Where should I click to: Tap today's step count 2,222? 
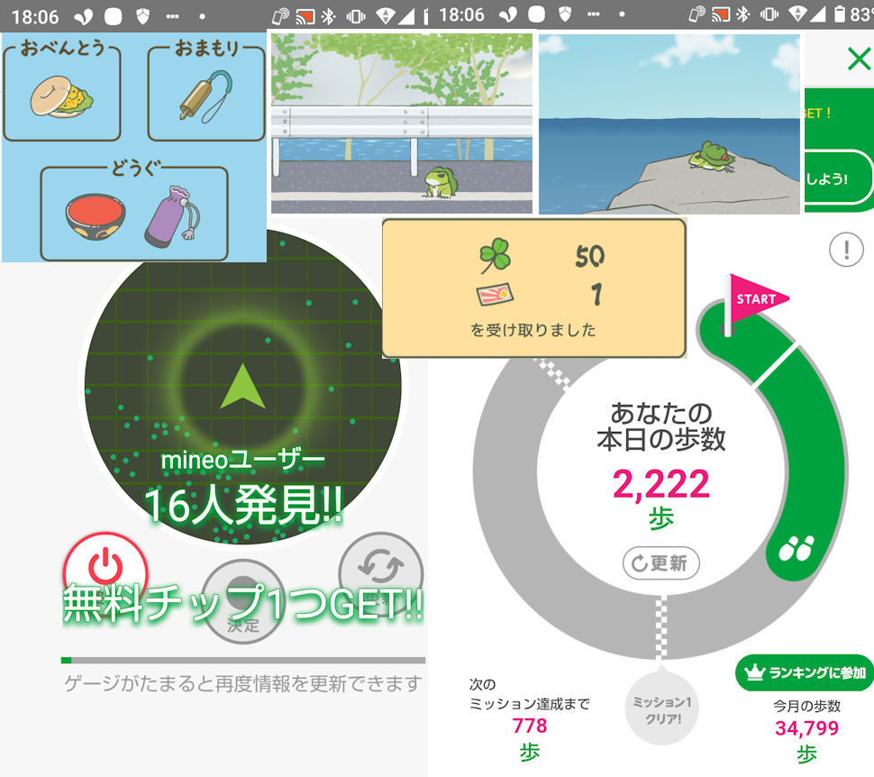click(x=661, y=484)
